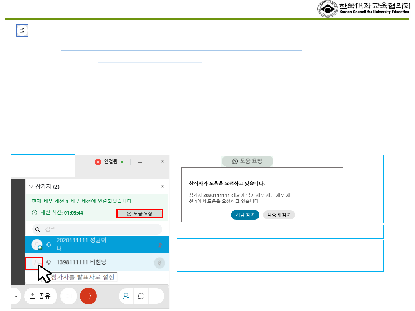Click the grid icon at top left
Screen dimensions: 415x311
(x=22, y=31)
